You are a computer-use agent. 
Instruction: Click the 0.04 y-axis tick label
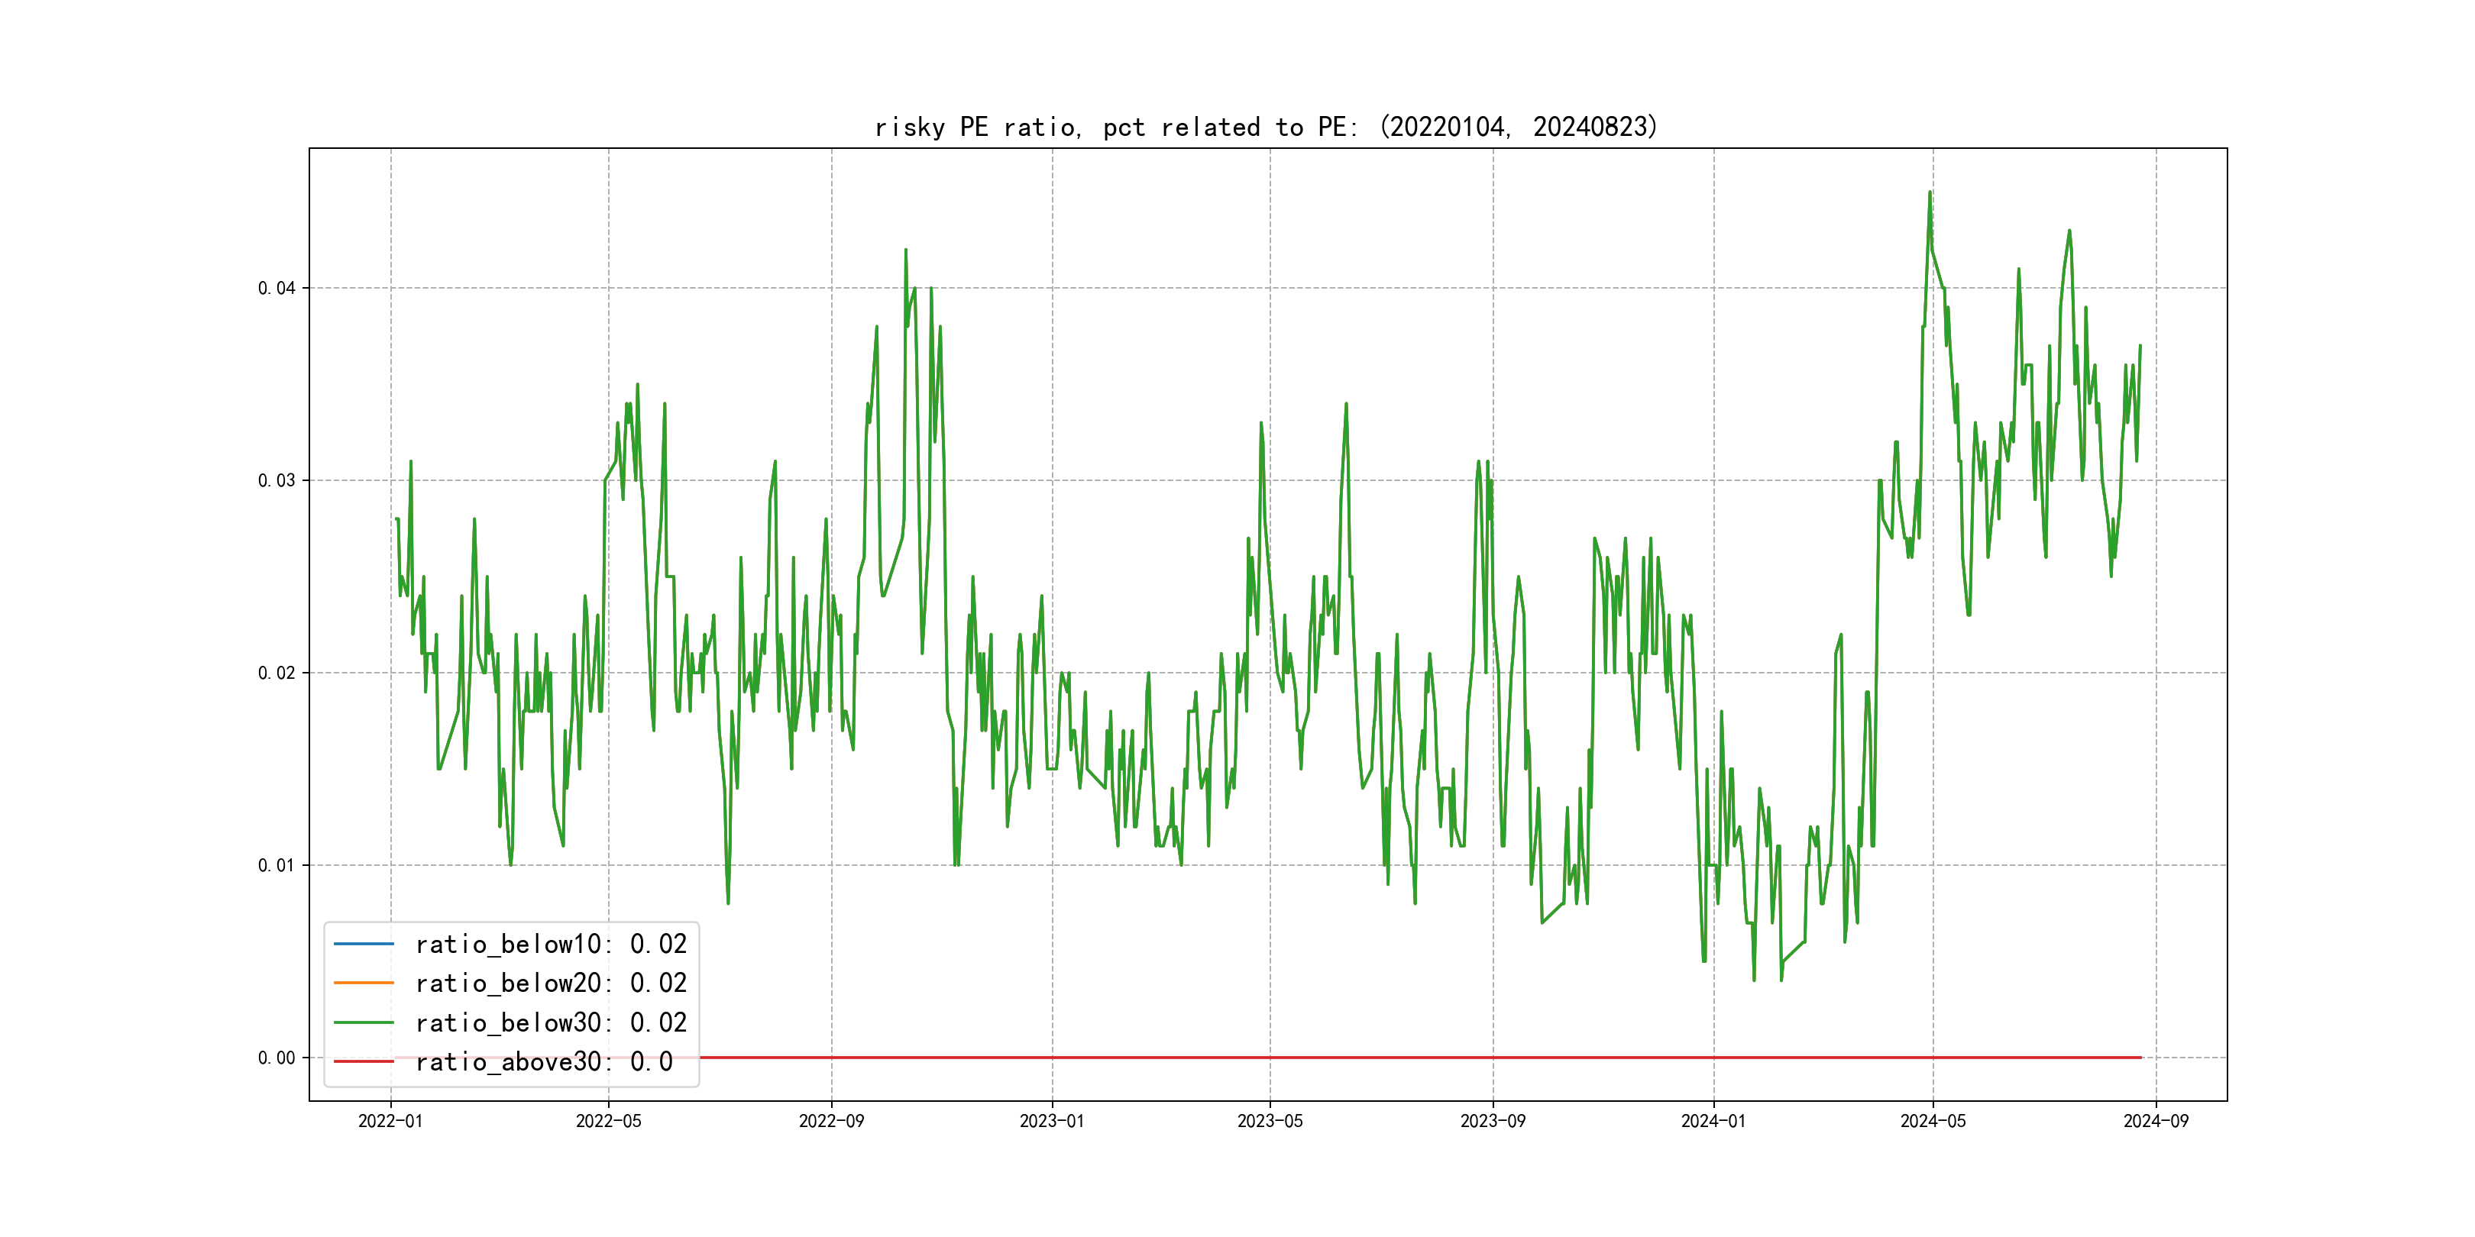click(x=276, y=288)
